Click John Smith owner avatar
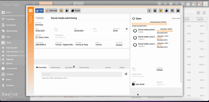 coord(133,84)
